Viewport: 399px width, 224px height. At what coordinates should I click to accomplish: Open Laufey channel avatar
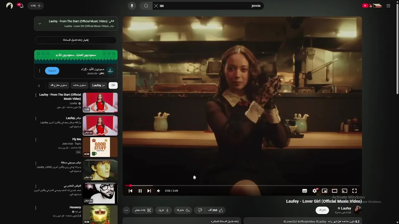pyautogui.click(x=358, y=210)
